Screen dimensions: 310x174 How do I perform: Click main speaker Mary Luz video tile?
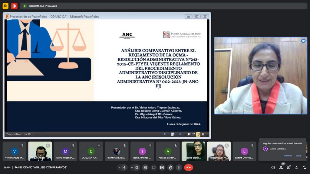[x=261, y=76]
